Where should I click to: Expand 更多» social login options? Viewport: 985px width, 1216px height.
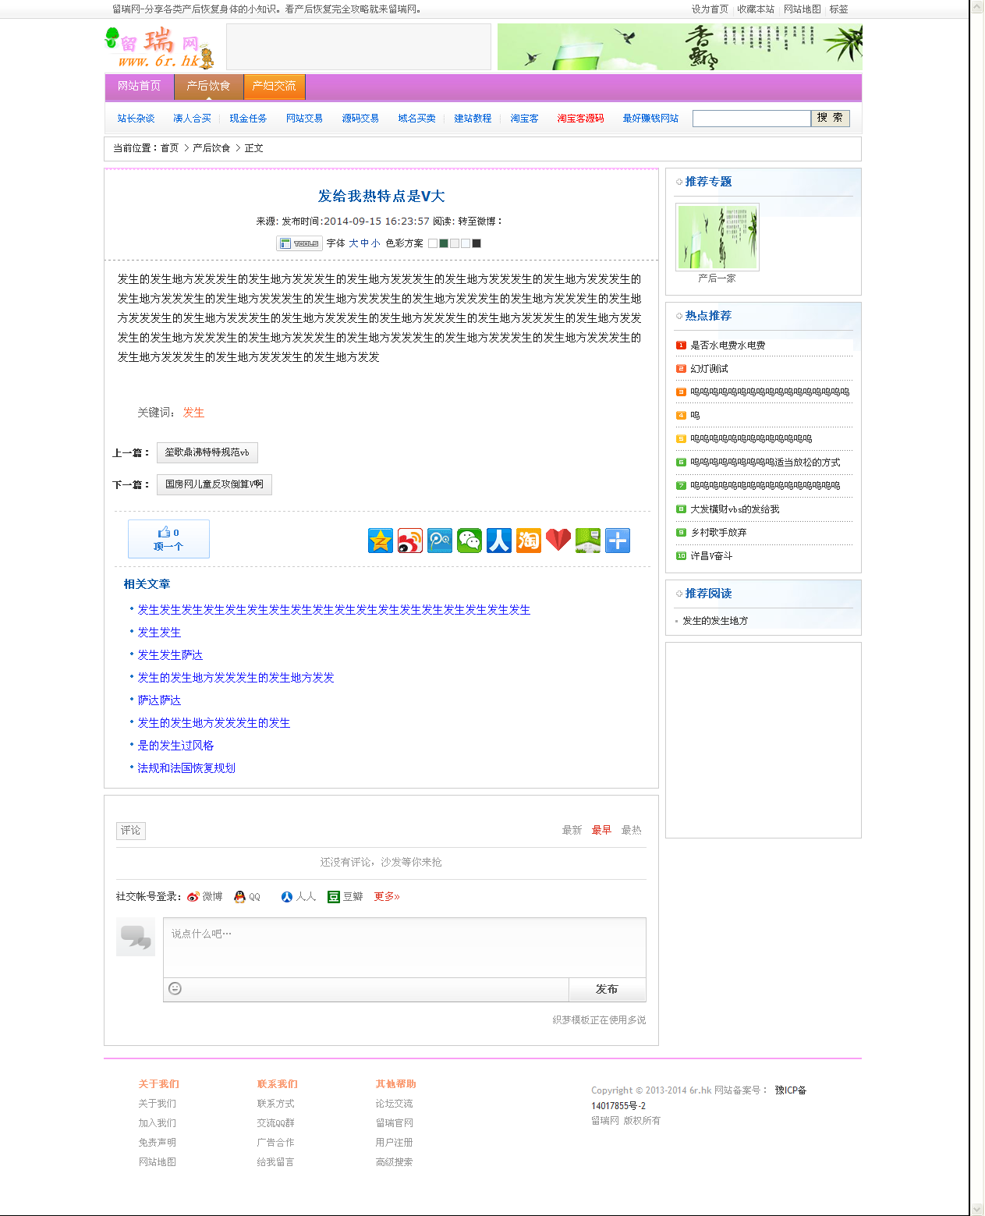coord(386,897)
